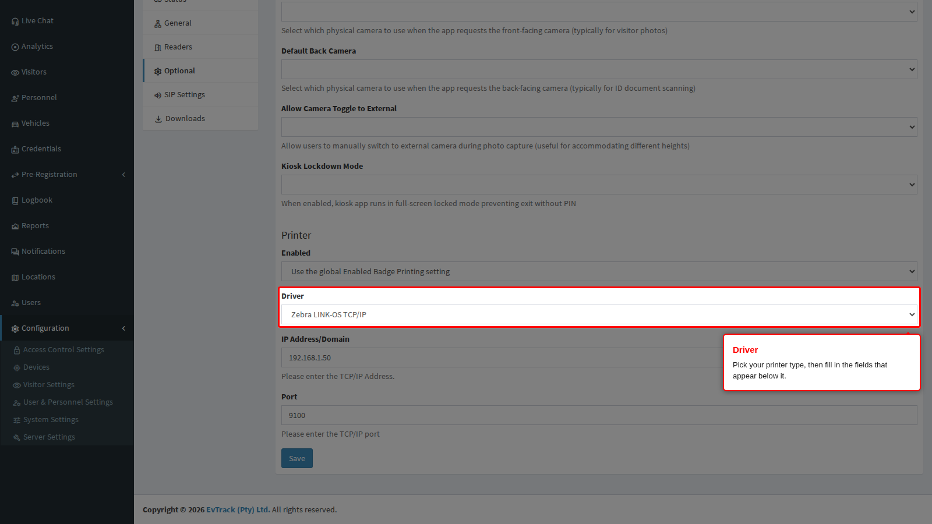
Task: Click the Notifications icon
Action: pyautogui.click(x=15, y=252)
